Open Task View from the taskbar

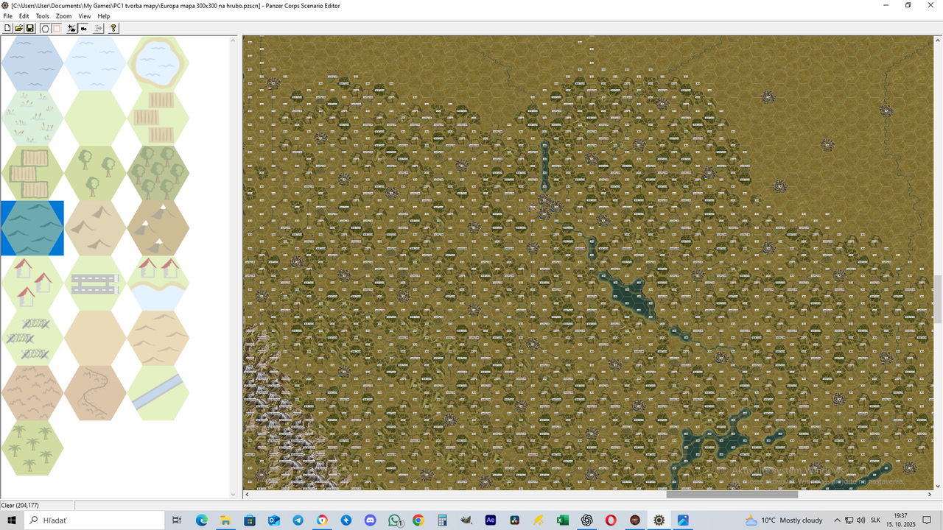177,520
